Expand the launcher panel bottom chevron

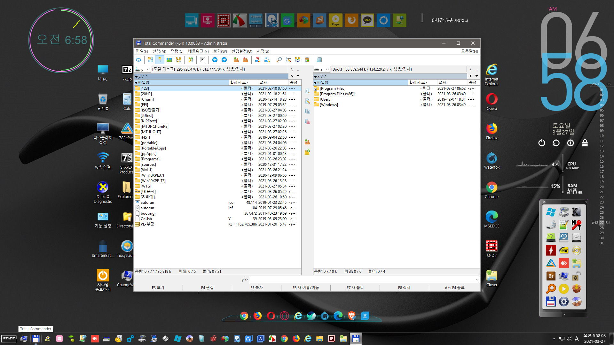(564, 314)
